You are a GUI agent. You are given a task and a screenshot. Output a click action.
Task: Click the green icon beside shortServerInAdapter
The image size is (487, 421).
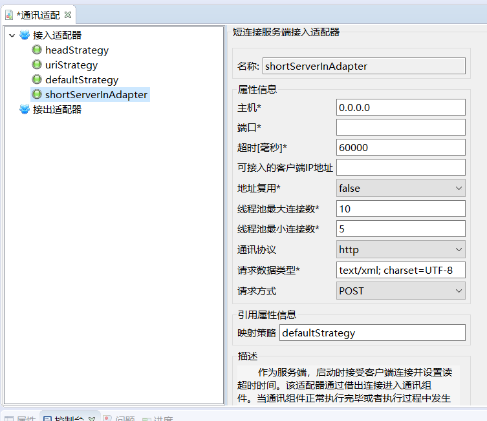tap(37, 95)
